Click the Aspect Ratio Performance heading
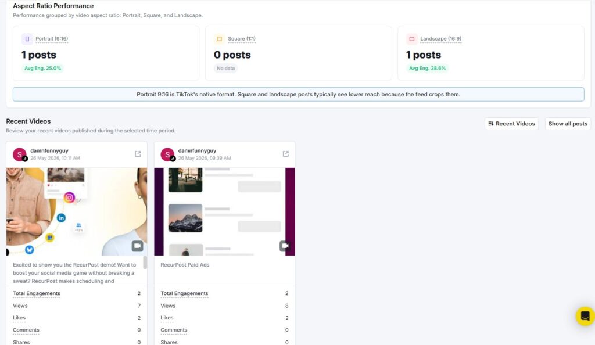The height and width of the screenshot is (345, 595). 53,6
